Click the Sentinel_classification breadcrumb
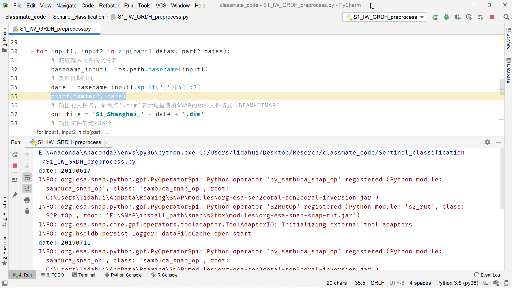This screenshot has width=513, height=288. click(79, 17)
